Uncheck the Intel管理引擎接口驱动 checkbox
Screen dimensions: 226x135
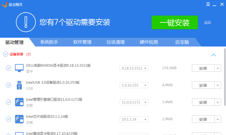(9, 102)
